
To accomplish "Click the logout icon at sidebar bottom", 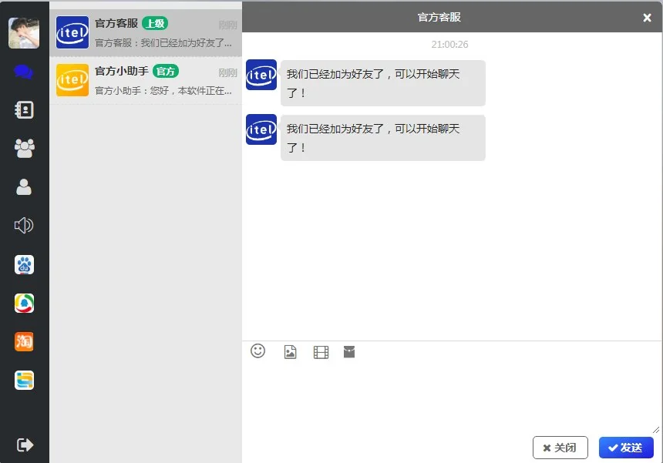I will tap(24, 445).
